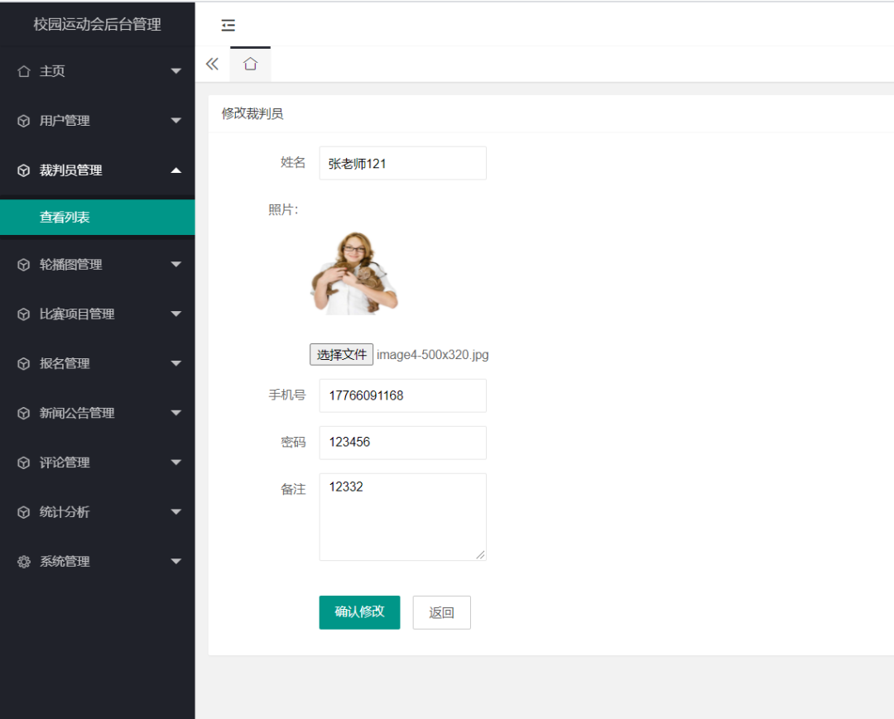Click the cube icon beside 裁判员管理

23,170
